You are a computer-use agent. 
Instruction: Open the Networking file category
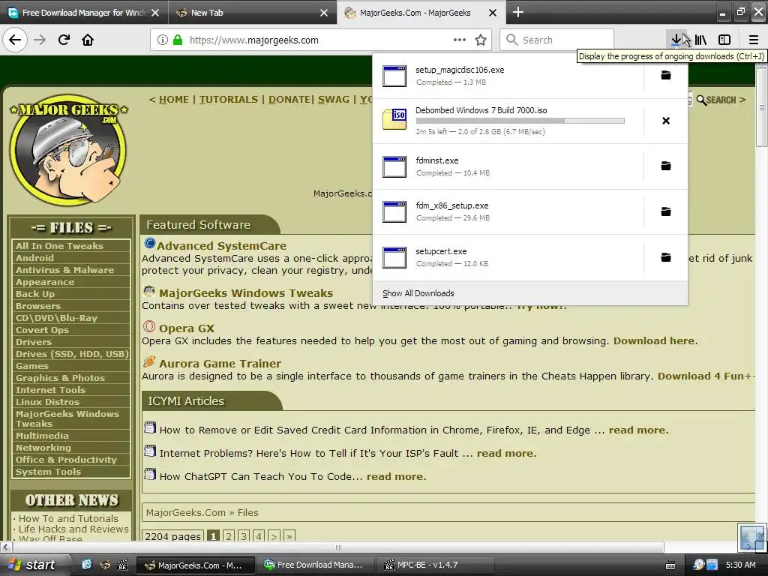click(43, 448)
